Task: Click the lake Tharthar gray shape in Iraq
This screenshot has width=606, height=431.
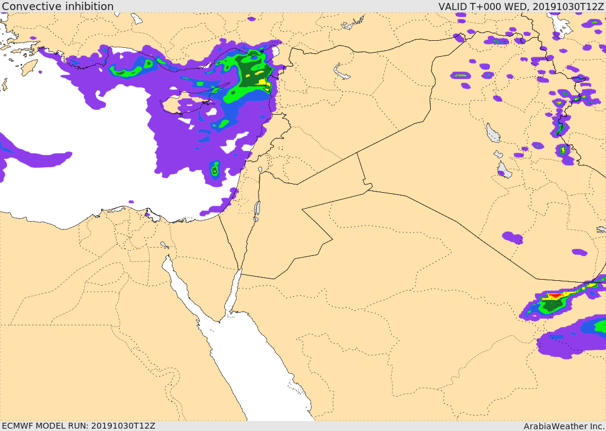Action: pos(493,133)
